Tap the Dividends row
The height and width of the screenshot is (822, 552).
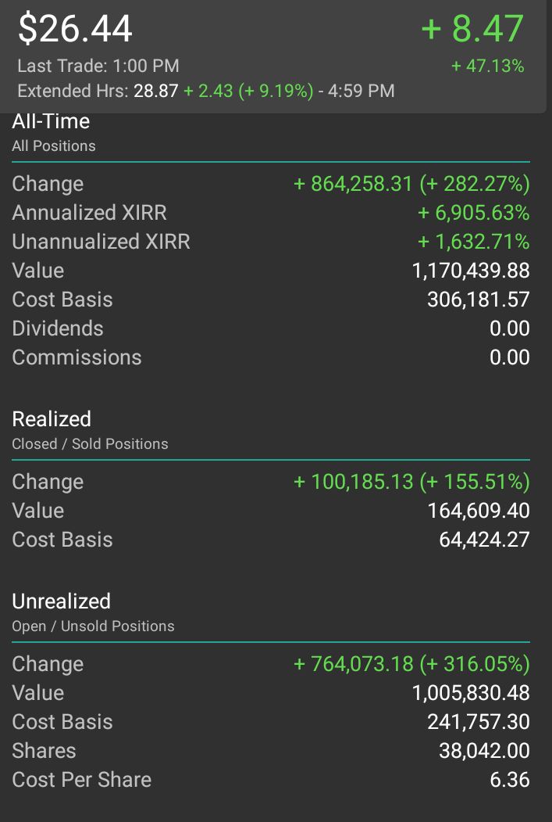[x=57, y=328]
